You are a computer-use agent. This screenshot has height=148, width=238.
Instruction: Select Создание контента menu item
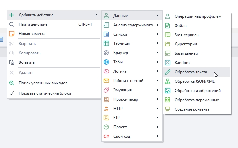coord(192,109)
